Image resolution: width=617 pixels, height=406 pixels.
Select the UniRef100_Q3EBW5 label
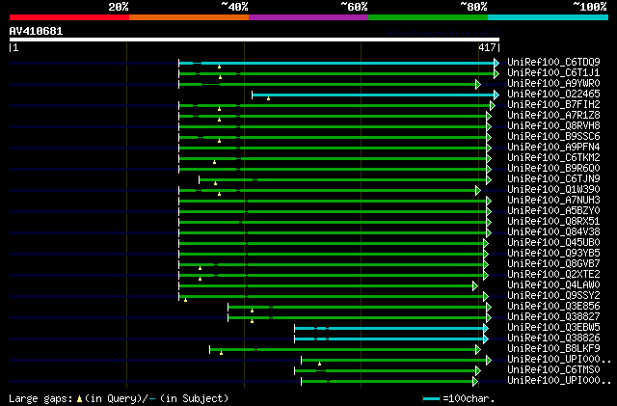click(x=553, y=328)
